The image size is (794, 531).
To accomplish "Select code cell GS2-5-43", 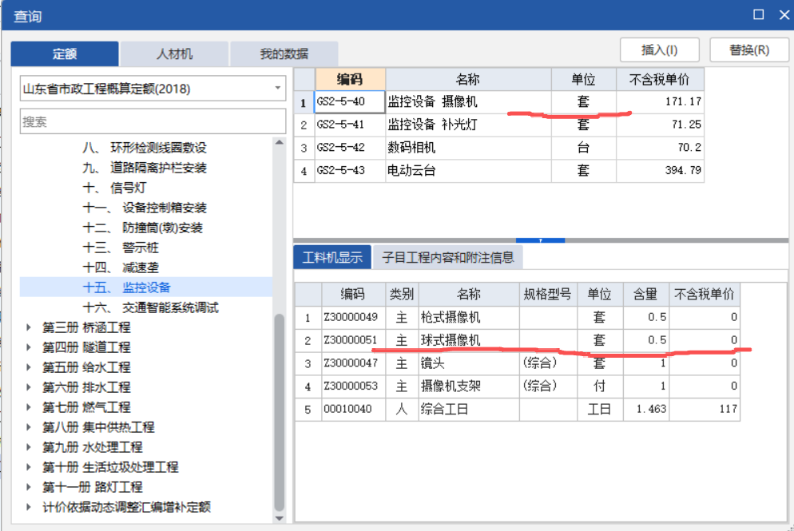I will pyautogui.click(x=349, y=170).
